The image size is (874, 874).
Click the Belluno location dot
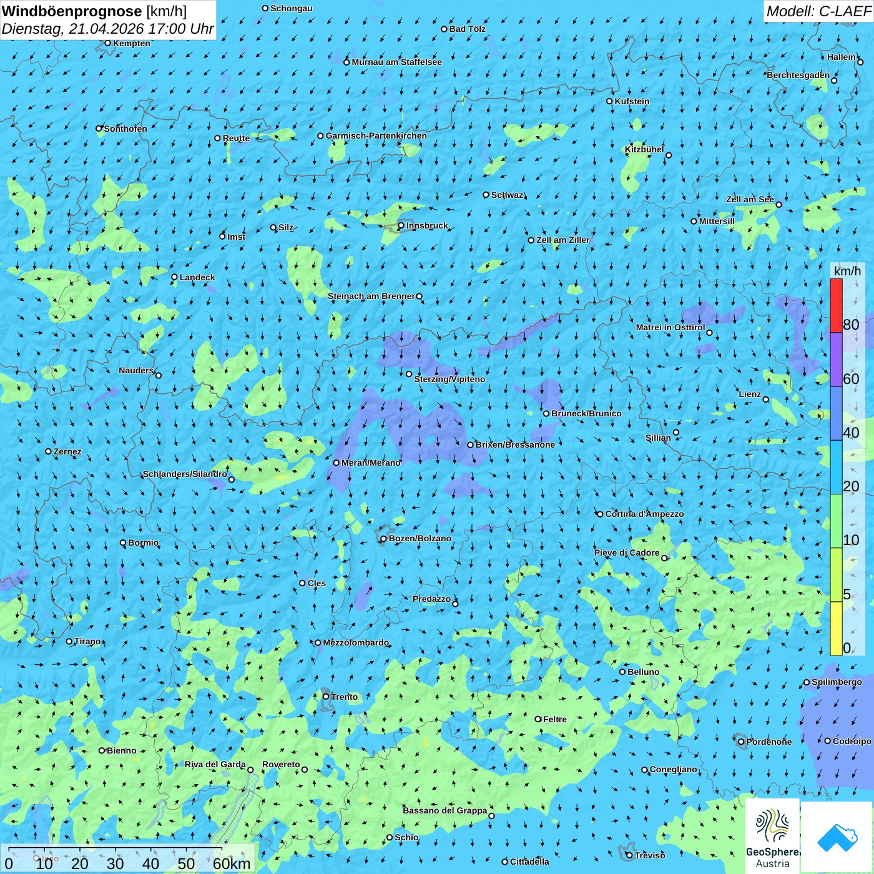(622, 672)
